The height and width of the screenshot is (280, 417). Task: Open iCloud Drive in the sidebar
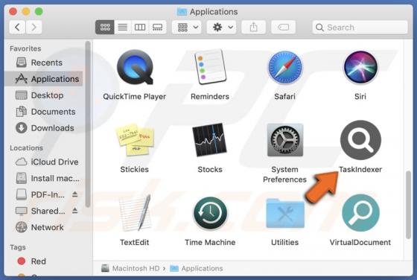[44, 162]
